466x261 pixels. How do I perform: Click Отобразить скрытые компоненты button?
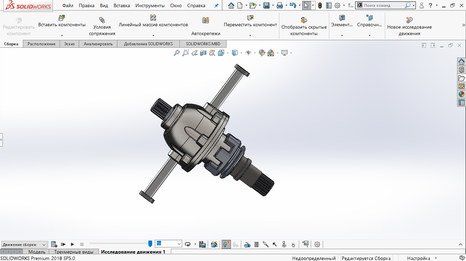coord(304,26)
